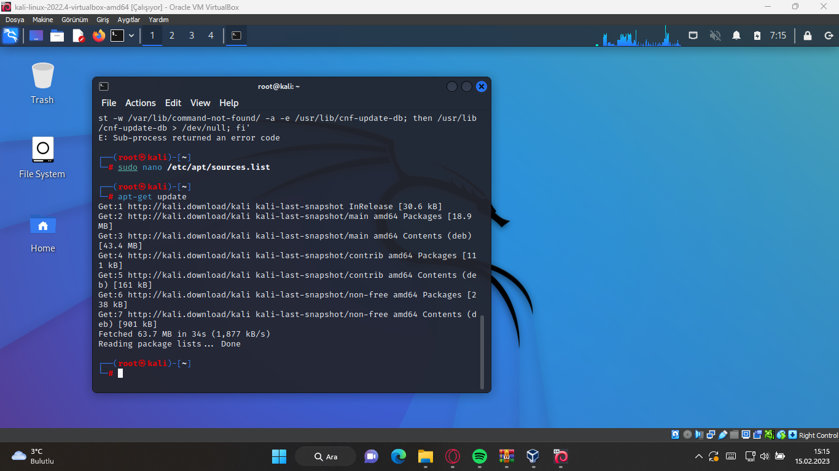
Task: Click the VirtualBox keyboard capture arrow indicator
Action: 793,435
